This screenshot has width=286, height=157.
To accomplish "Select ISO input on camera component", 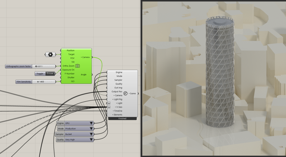I will pos(73,81).
